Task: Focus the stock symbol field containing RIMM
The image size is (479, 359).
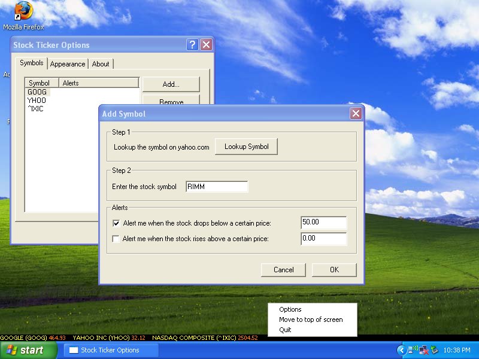Action: pos(217,187)
